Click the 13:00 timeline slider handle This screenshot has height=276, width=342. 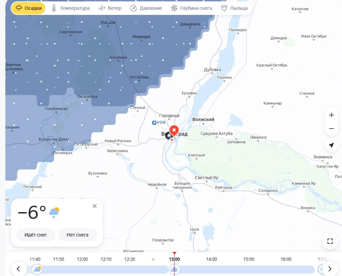tap(174, 269)
